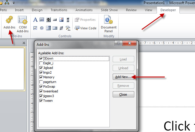Click the help question mark in dialog
195x132 pixels.
(118, 43)
